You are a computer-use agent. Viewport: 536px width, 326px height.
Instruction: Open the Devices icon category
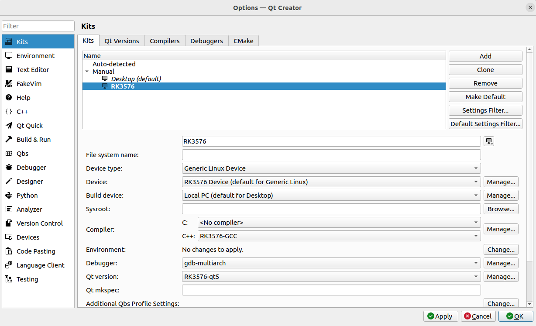click(x=8, y=237)
